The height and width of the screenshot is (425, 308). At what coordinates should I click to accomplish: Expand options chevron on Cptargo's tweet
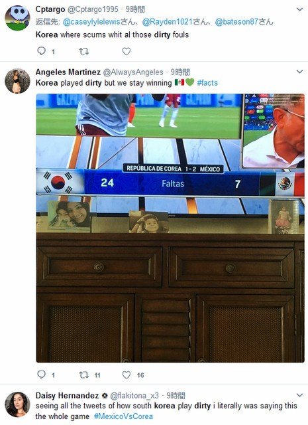(x=299, y=9)
